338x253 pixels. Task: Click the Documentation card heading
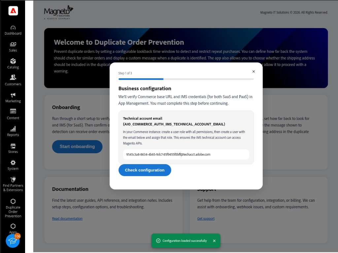click(70, 189)
